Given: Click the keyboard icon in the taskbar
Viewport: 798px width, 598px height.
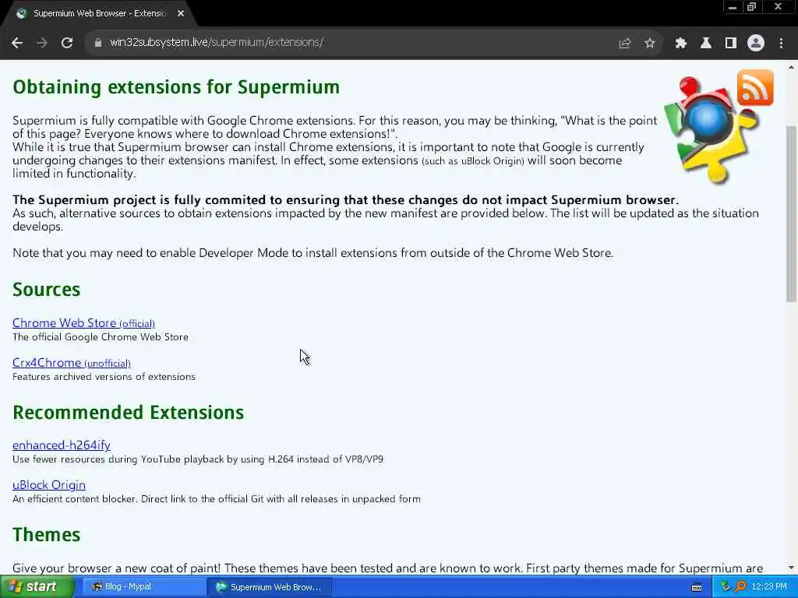Looking at the screenshot, I should [697, 587].
